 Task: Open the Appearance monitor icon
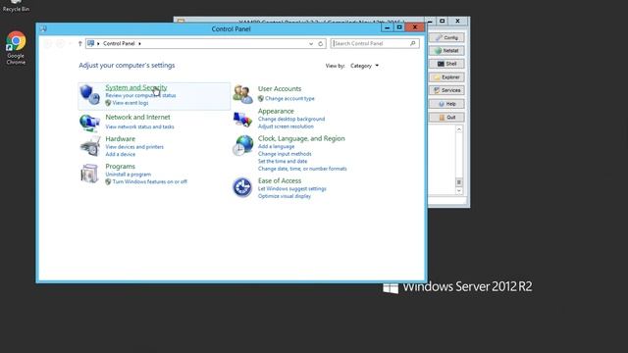[x=242, y=120]
